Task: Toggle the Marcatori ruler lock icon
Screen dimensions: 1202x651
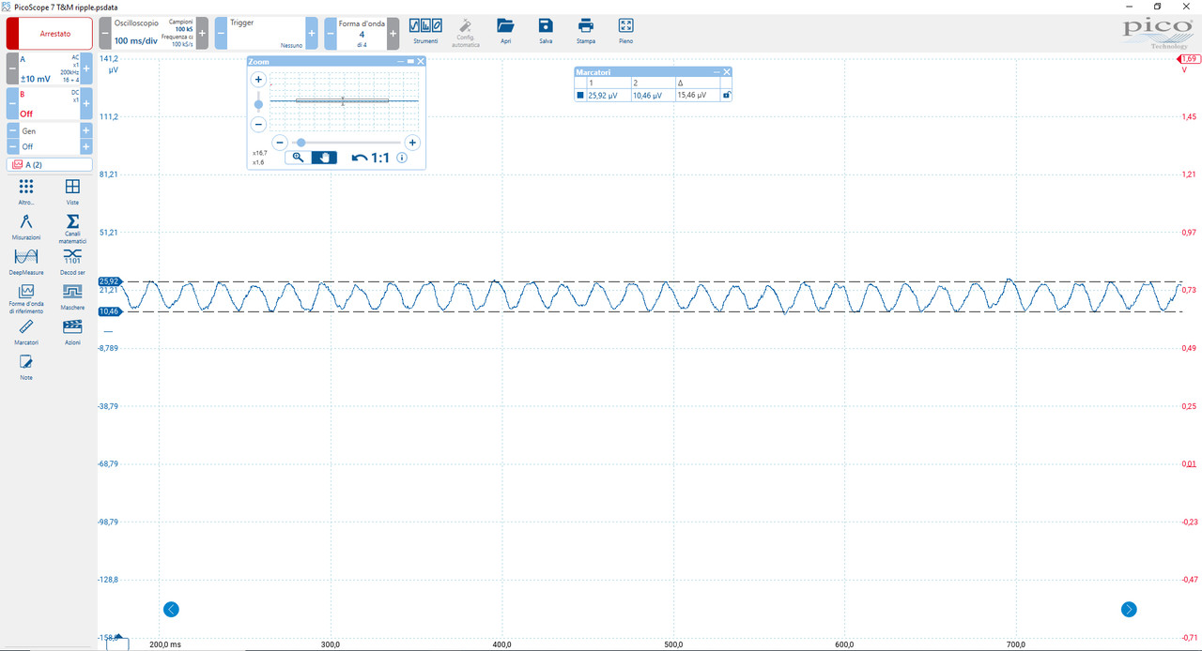Action: (x=726, y=95)
